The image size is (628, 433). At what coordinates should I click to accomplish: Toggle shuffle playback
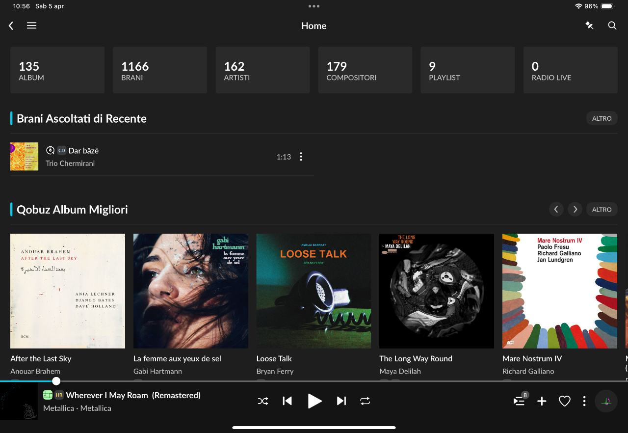click(x=263, y=401)
